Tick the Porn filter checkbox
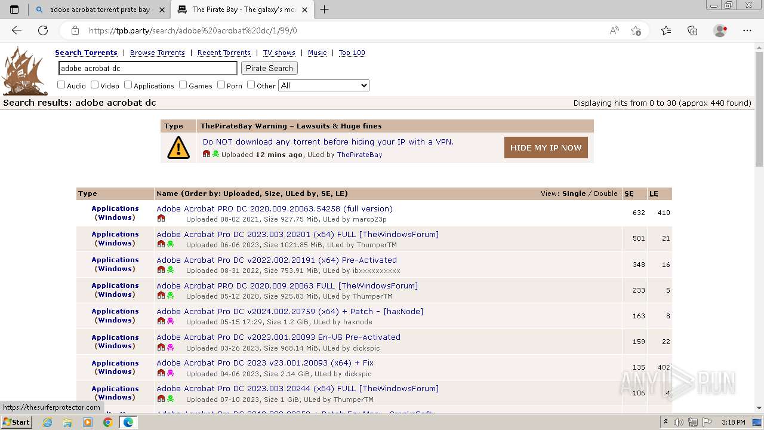764x430 pixels. coord(221,85)
